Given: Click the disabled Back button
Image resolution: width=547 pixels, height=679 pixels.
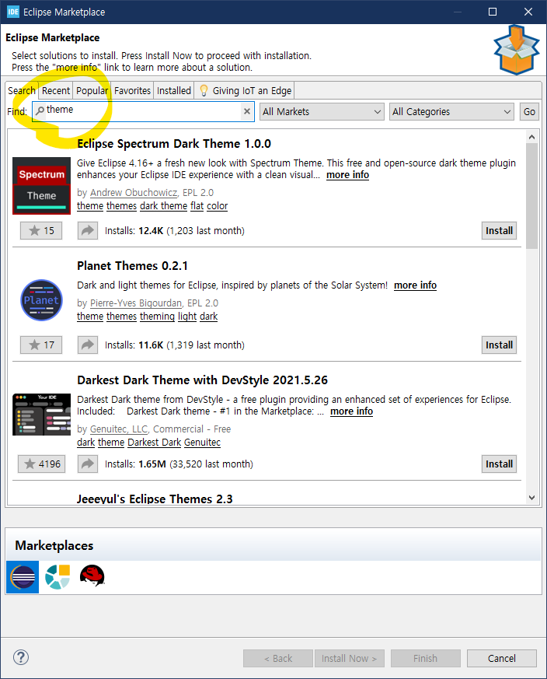Looking at the screenshot, I should click(278, 658).
